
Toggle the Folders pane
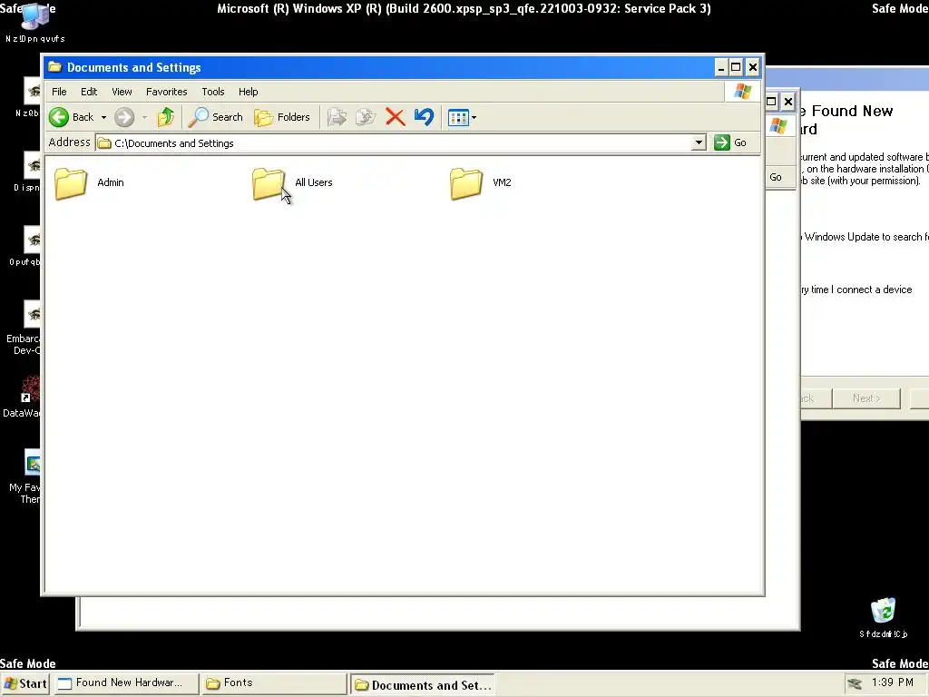click(282, 117)
